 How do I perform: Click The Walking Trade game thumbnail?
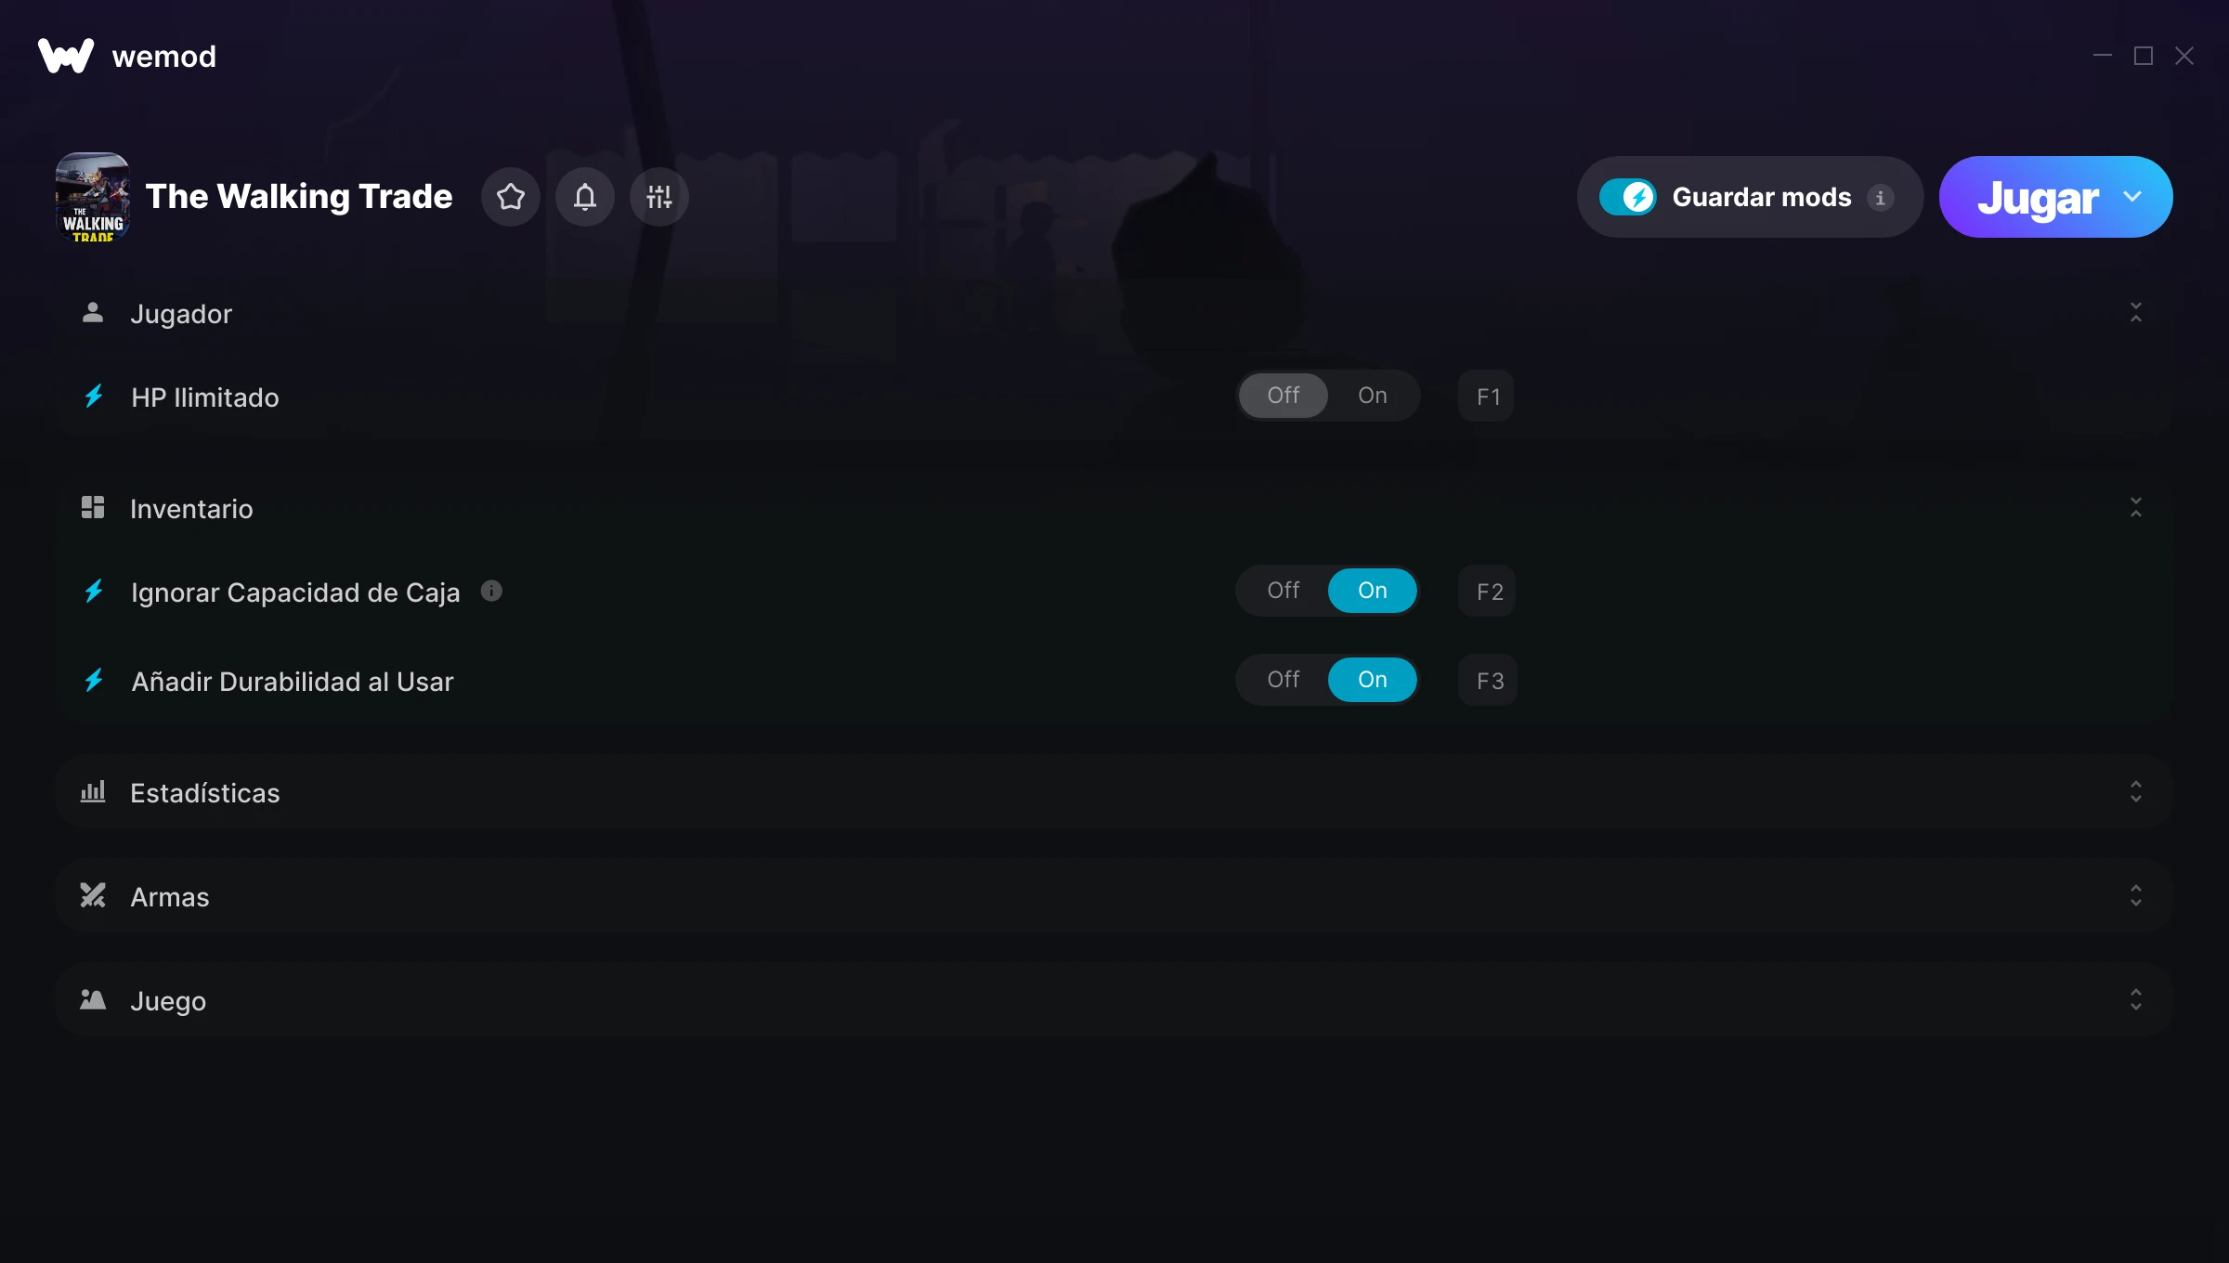point(93,197)
